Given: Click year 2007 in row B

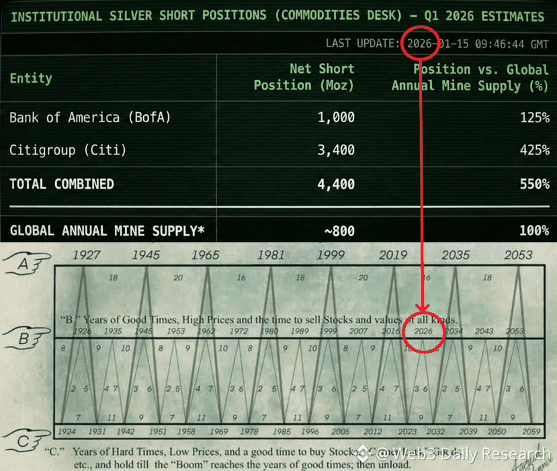Looking at the screenshot, I should 358,331.
